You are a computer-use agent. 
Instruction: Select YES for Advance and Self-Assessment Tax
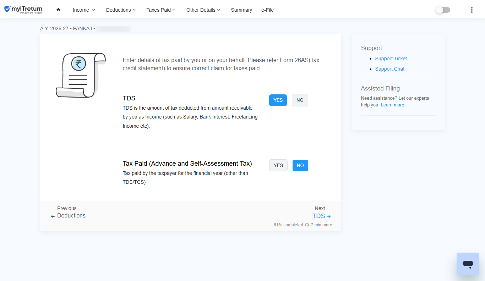click(x=278, y=165)
